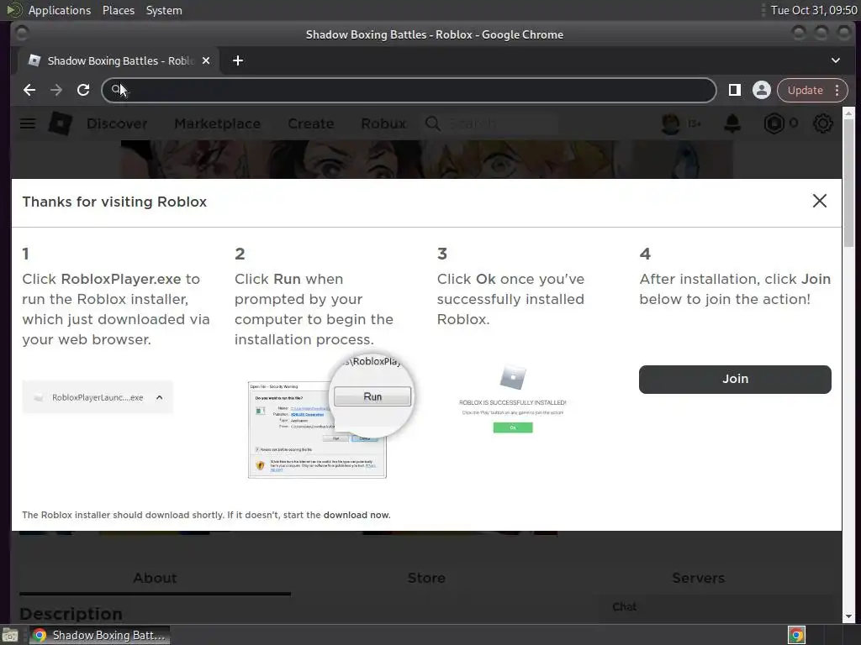861x645 pixels.
Task: Click the date and time clock
Action: point(814,10)
